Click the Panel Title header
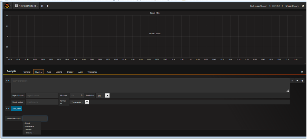Image resolution: width=307 pixels, height=139 pixels. 155,13
